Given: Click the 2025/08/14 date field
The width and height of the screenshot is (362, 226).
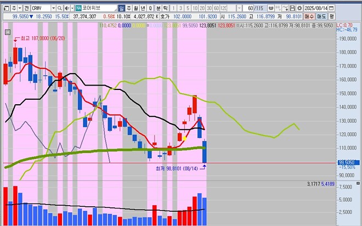Looking at the screenshot, I should pyautogui.click(x=316, y=8).
